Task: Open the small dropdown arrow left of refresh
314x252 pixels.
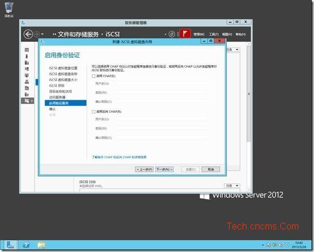Action: click(x=165, y=34)
